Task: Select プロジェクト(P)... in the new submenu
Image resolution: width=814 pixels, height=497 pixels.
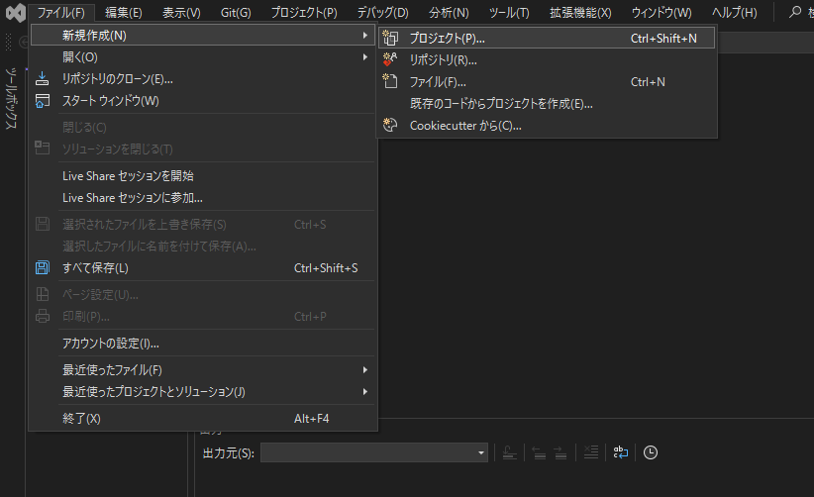Action: [x=548, y=38]
